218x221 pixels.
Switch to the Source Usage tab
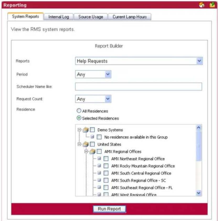tap(91, 17)
